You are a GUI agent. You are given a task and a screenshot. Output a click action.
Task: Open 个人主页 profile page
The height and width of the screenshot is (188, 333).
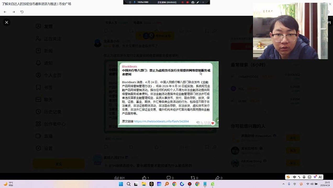tap(49, 75)
